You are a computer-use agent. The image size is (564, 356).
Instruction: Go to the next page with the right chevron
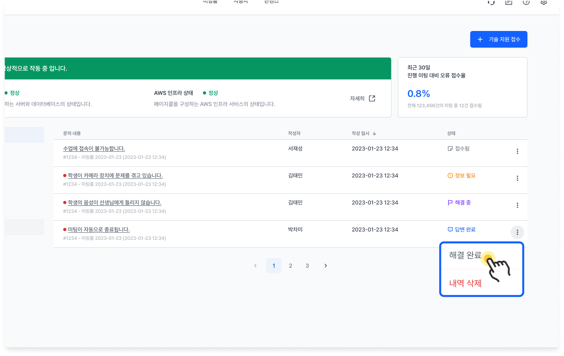(326, 266)
